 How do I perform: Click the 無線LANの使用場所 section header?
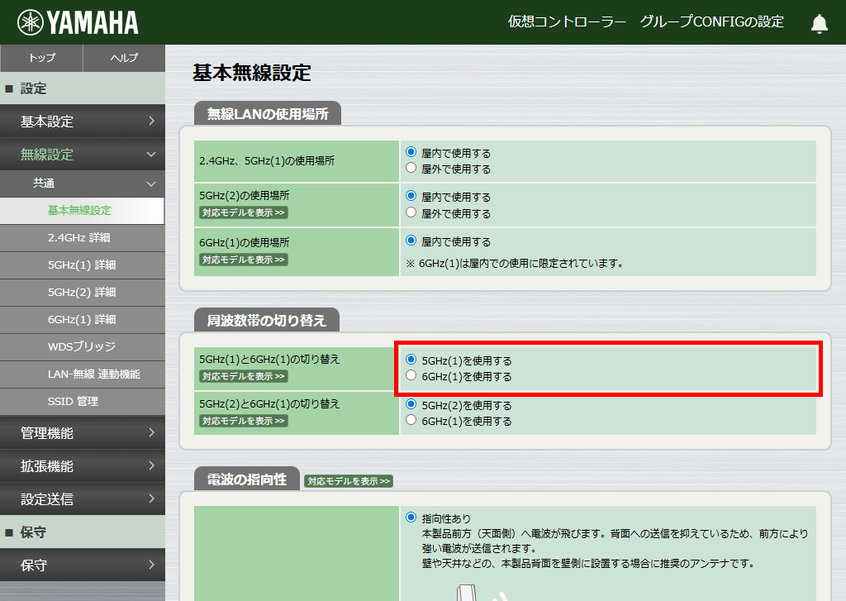pyautogui.click(x=268, y=113)
